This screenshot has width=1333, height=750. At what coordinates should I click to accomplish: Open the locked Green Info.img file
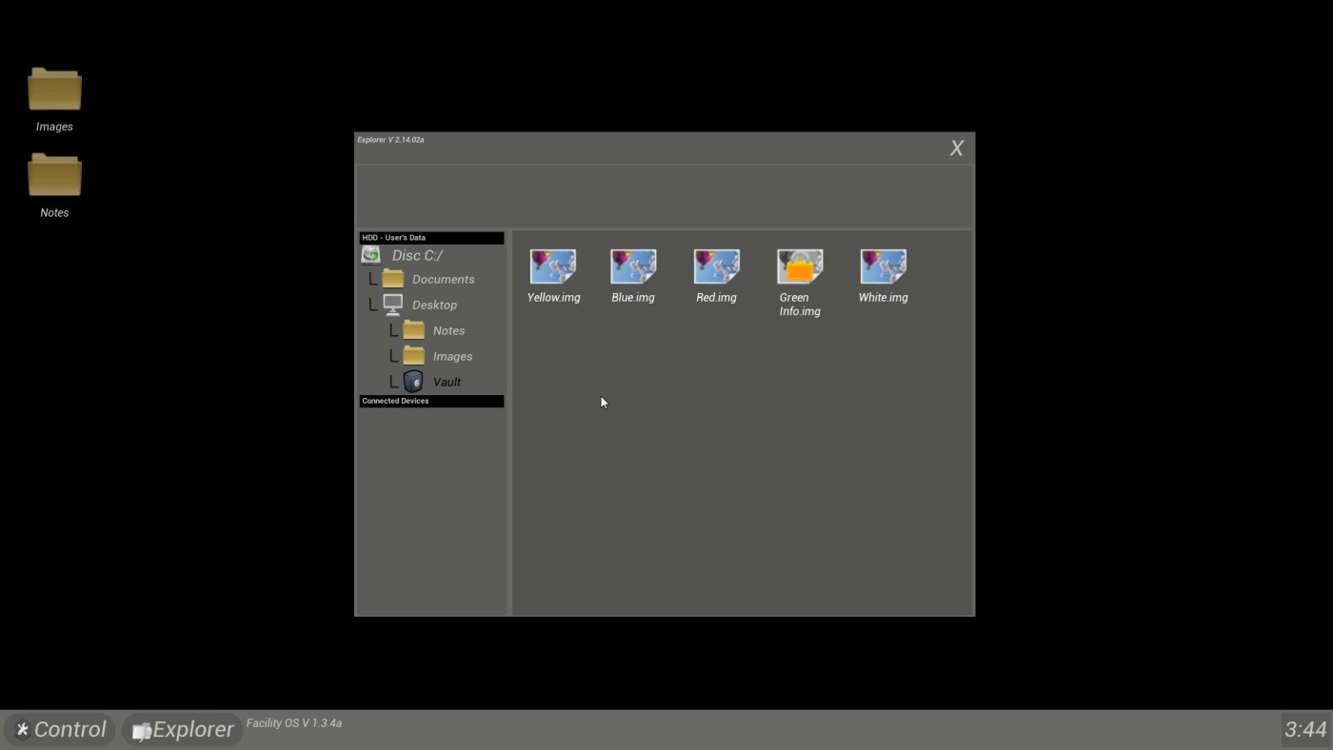(x=800, y=267)
